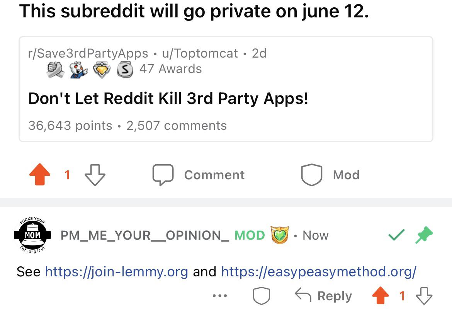This screenshot has height=315, width=452.
Task: Open the linked post "Don't Let Reddit Kill 3rd Party Apps!"
Action: click(168, 99)
